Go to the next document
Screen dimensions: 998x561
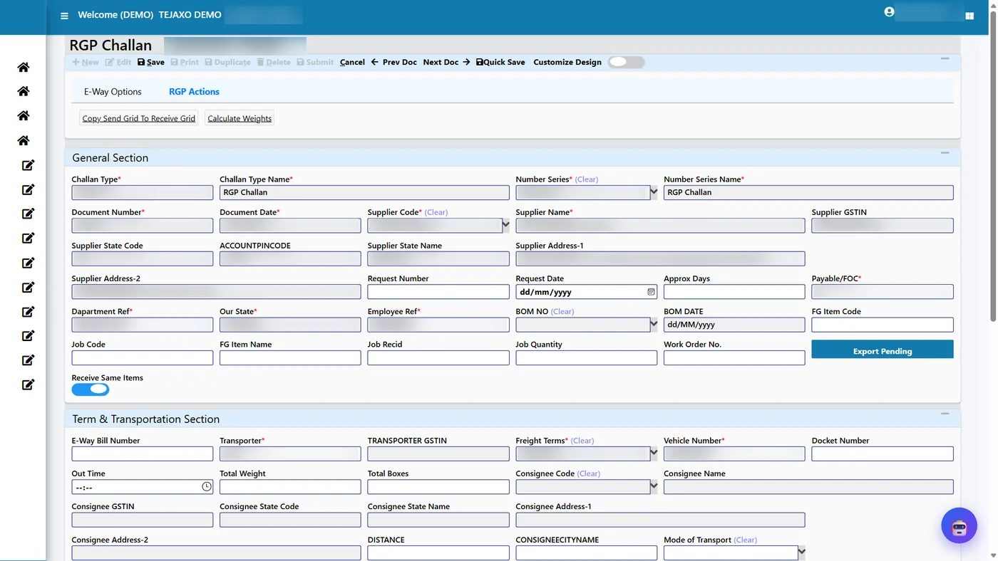pyautogui.click(x=446, y=62)
